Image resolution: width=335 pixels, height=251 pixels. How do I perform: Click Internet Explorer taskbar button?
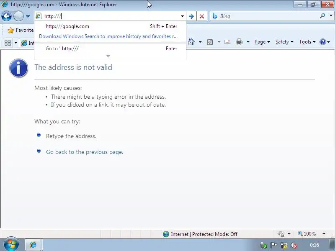(x=34, y=245)
